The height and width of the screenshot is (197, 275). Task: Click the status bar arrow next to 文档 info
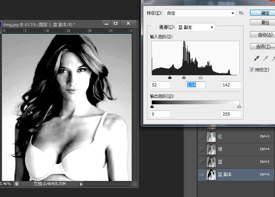click(81, 184)
